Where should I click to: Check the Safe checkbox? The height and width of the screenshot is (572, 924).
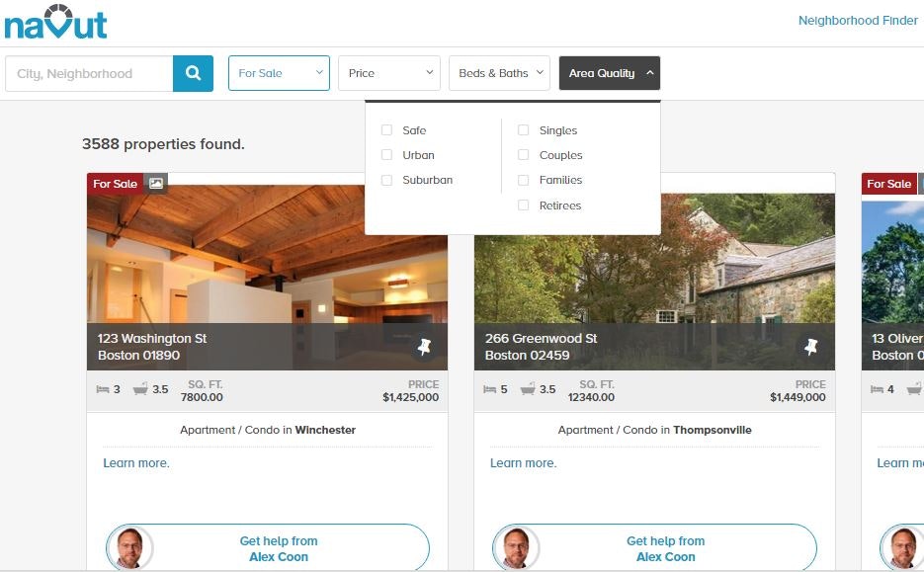click(x=386, y=129)
